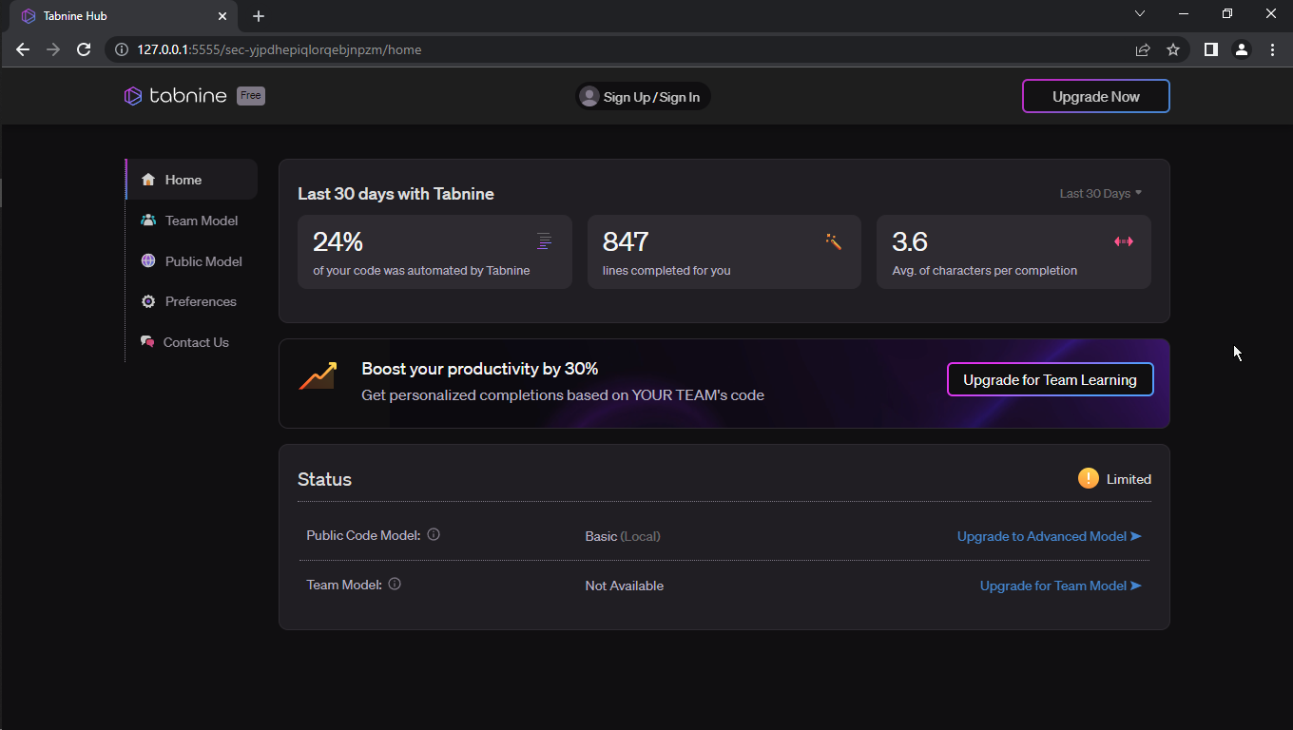
Task: Click the red arrows icon in 3.6 card
Action: [x=1124, y=241]
